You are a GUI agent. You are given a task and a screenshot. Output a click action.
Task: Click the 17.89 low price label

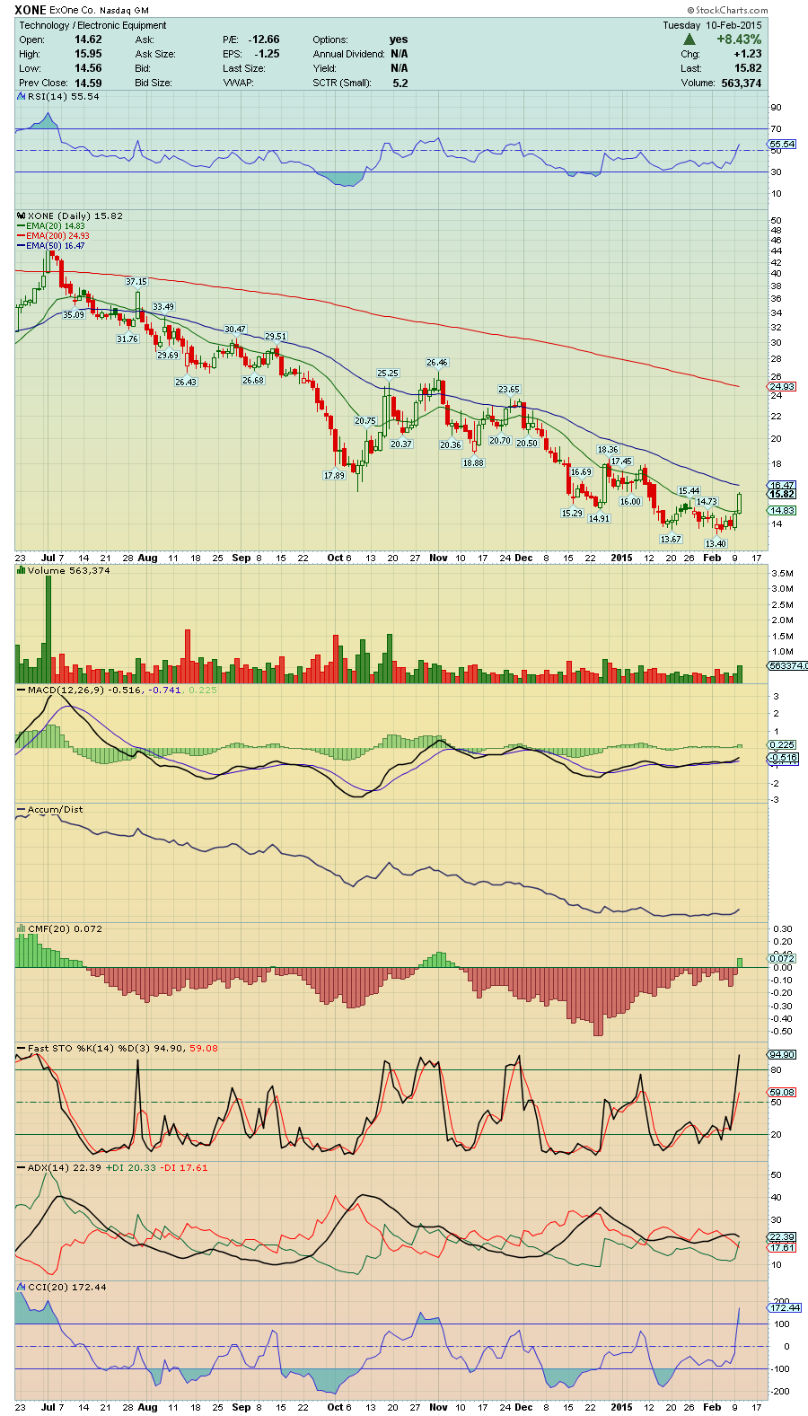coord(333,475)
